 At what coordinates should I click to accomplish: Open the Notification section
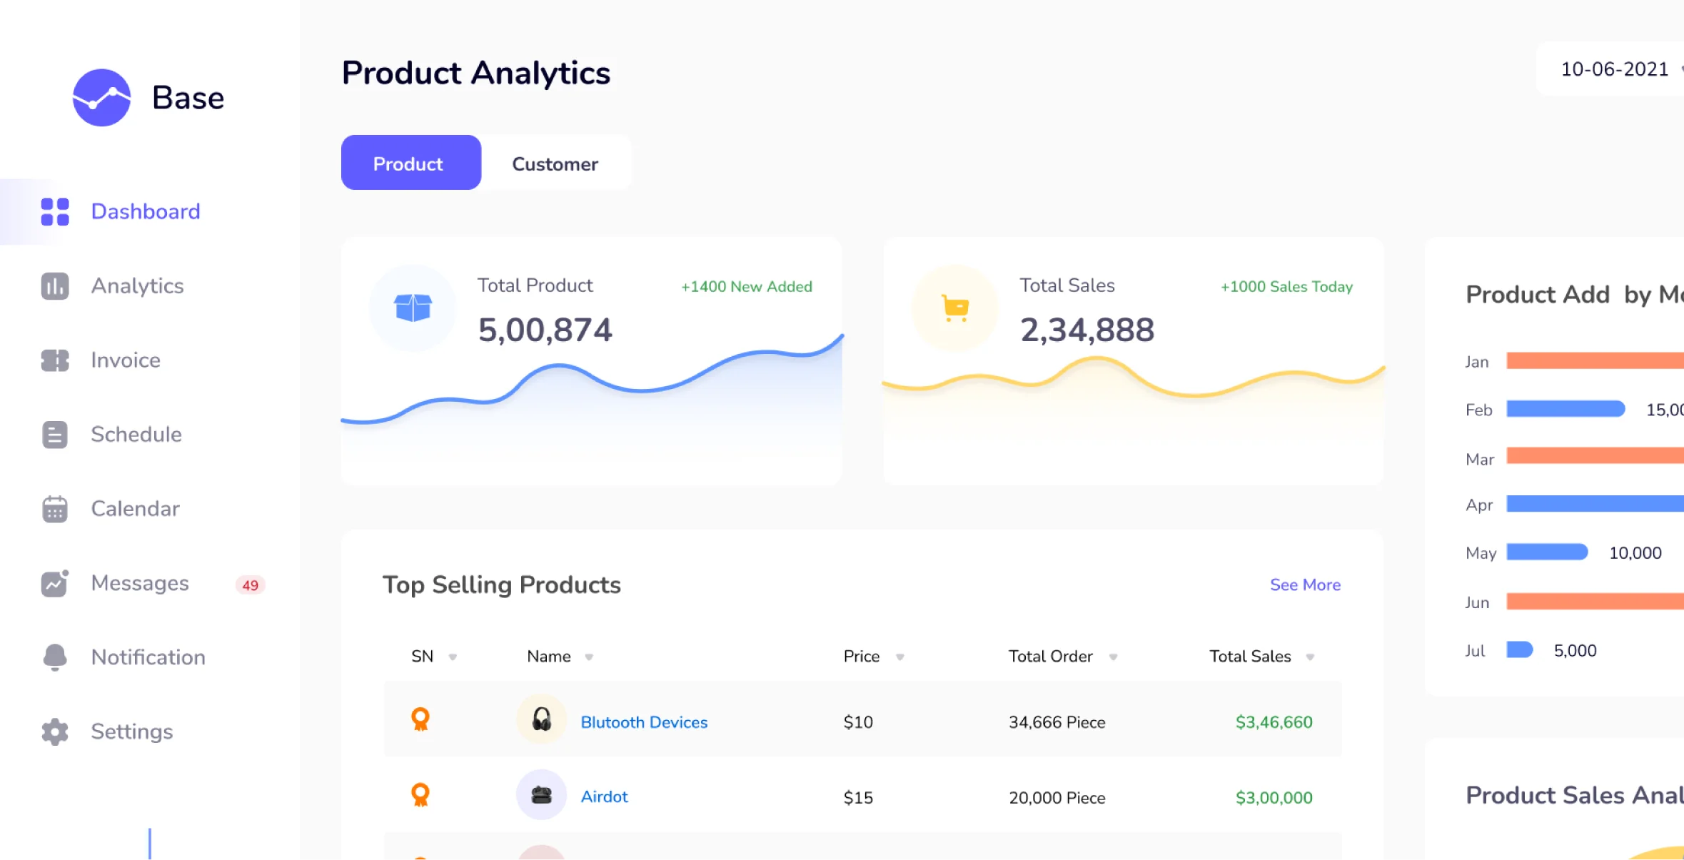pos(148,657)
